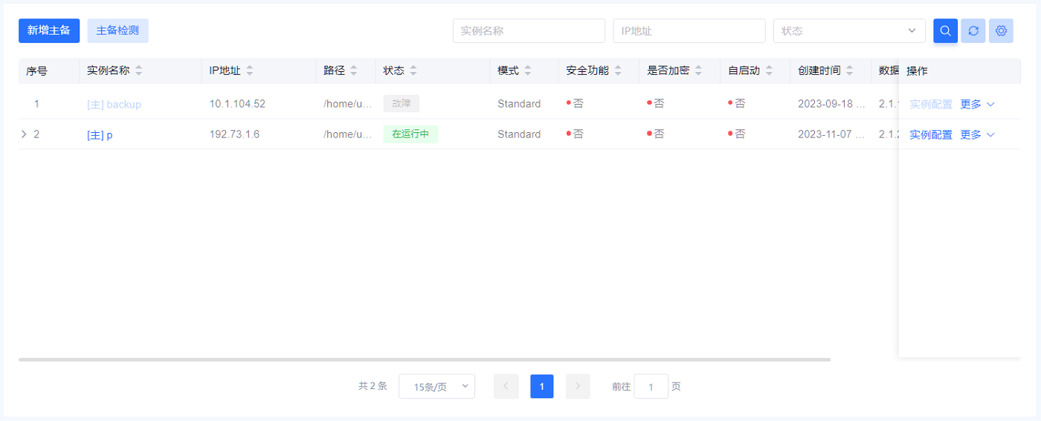Click the refresh icon button
Screen dimensions: 1041x421
click(x=973, y=30)
